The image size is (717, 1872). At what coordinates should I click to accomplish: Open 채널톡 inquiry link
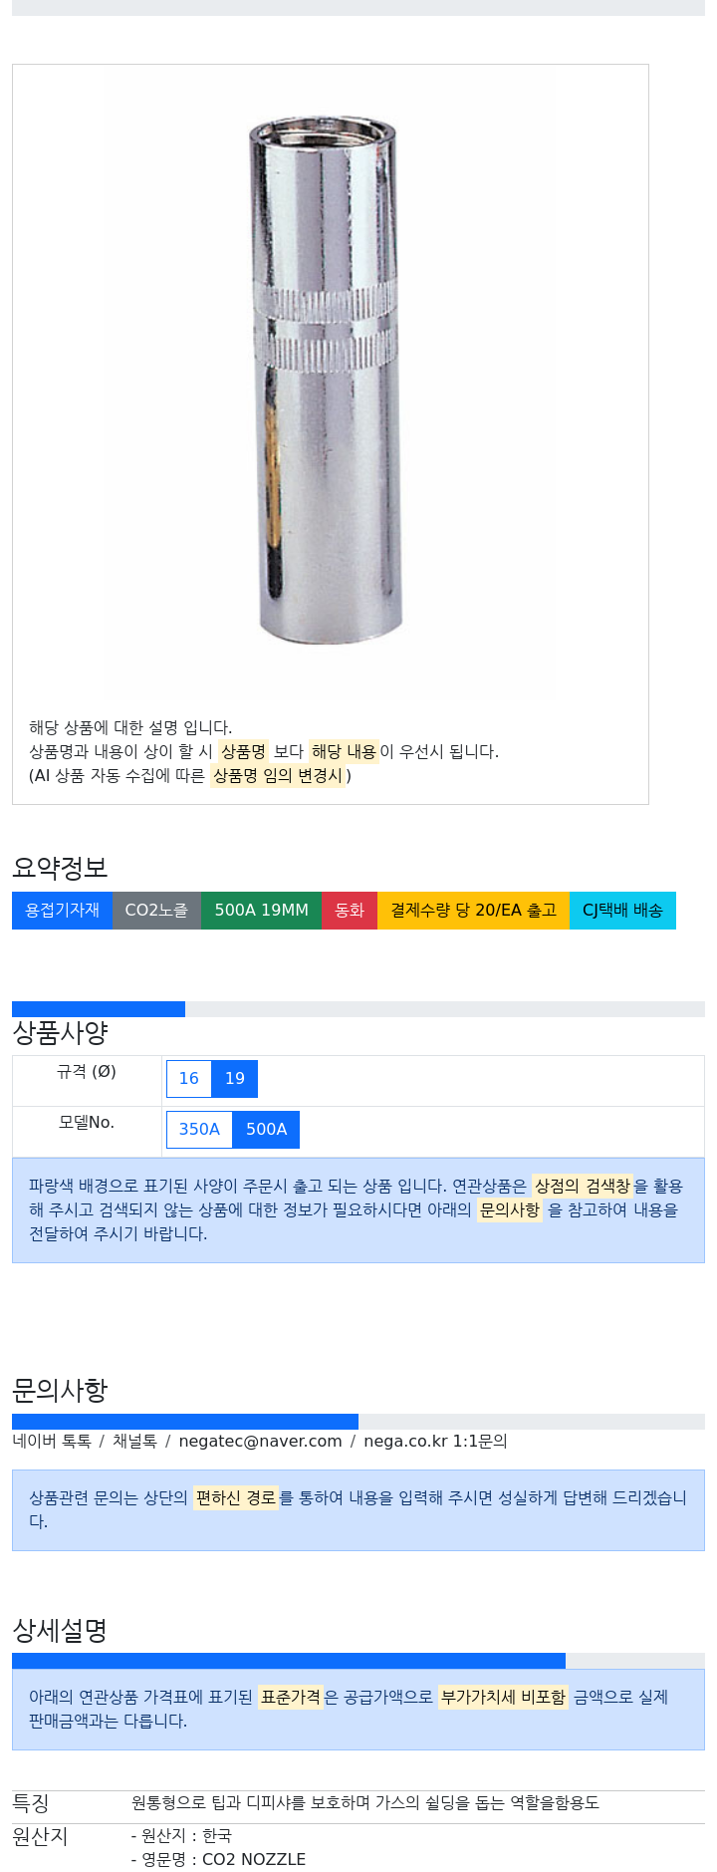[x=134, y=1441]
